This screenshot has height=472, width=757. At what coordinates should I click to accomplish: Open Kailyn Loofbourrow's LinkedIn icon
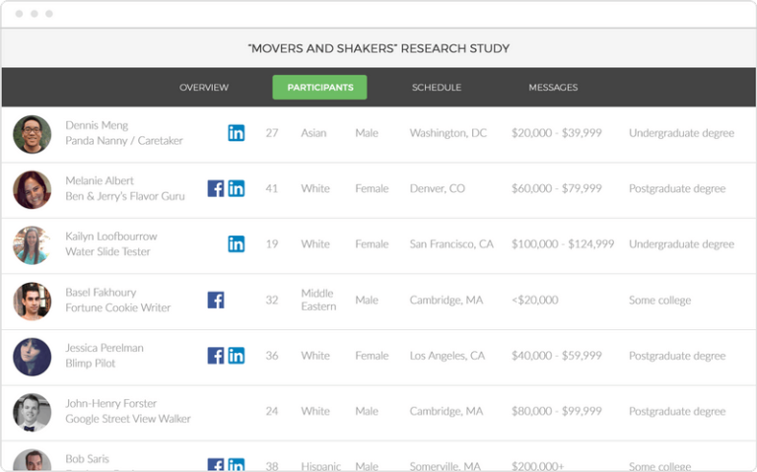point(237,244)
